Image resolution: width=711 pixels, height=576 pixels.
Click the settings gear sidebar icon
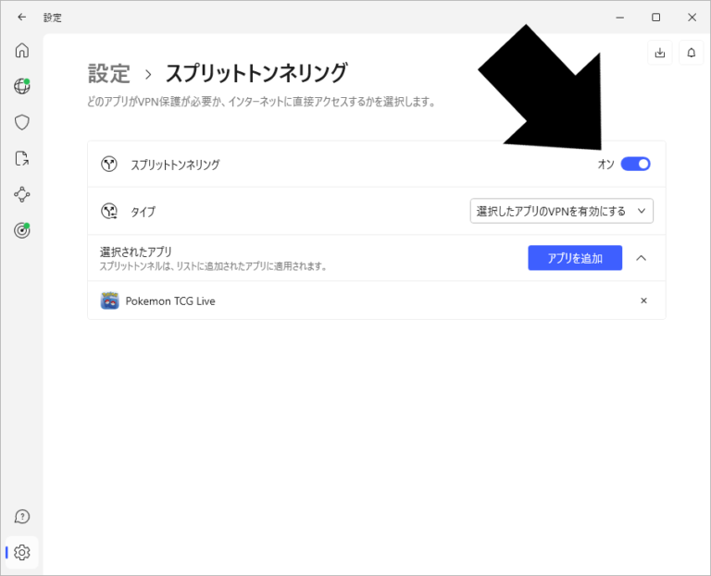click(x=22, y=552)
